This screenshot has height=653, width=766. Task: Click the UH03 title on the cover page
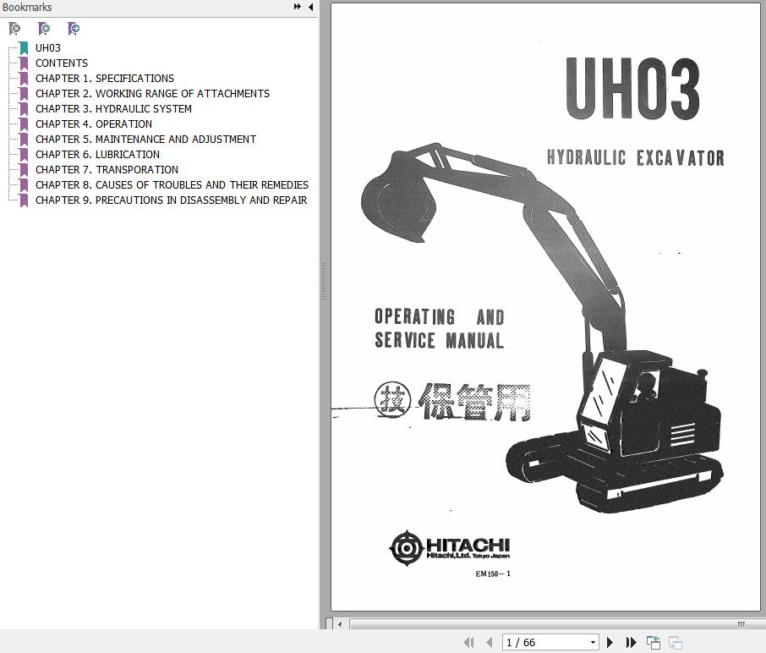point(632,88)
